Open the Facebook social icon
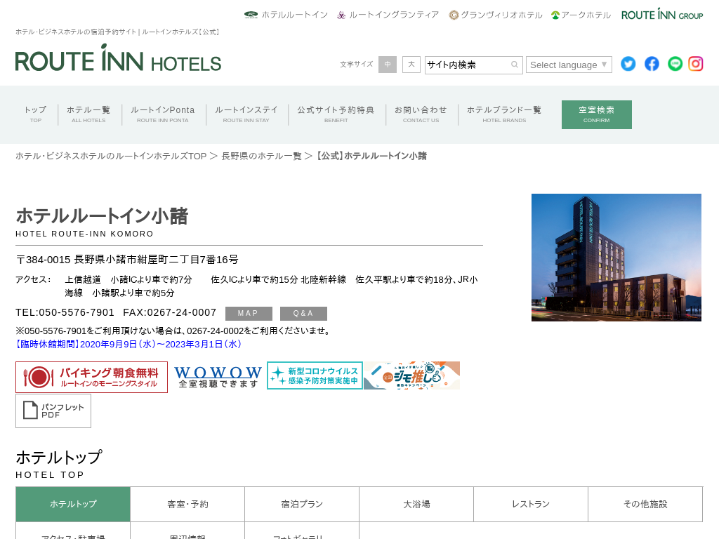This screenshot has height=539, width=719. tap(652, 64)
